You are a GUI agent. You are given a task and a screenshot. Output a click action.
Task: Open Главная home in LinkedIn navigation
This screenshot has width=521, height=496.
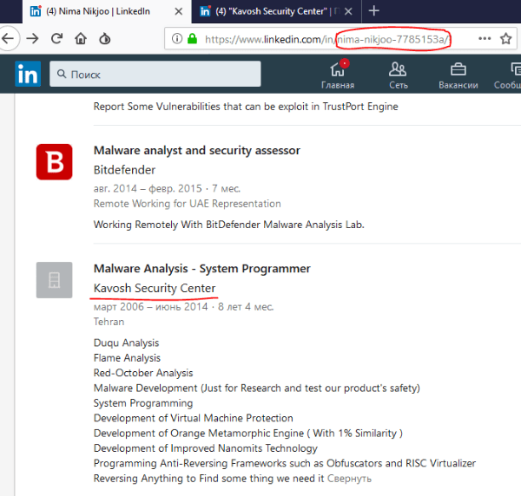tap(338, 75)
